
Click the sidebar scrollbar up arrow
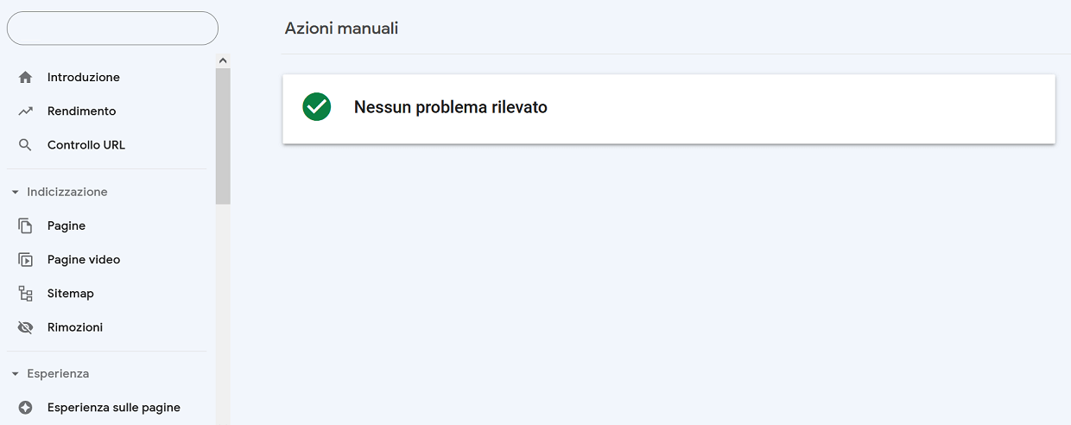coord(223,60)
